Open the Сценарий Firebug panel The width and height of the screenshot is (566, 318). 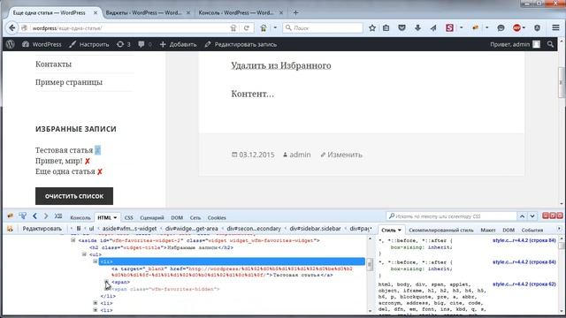pyautogui.click(x=151, y=217)
